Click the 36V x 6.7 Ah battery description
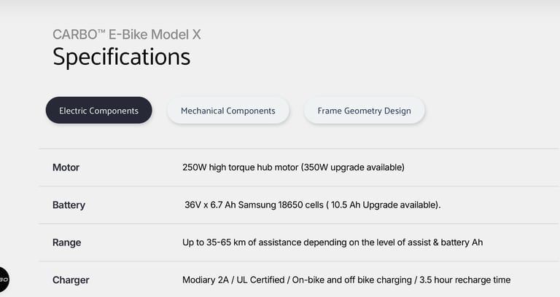 click(x=313, y=205)
